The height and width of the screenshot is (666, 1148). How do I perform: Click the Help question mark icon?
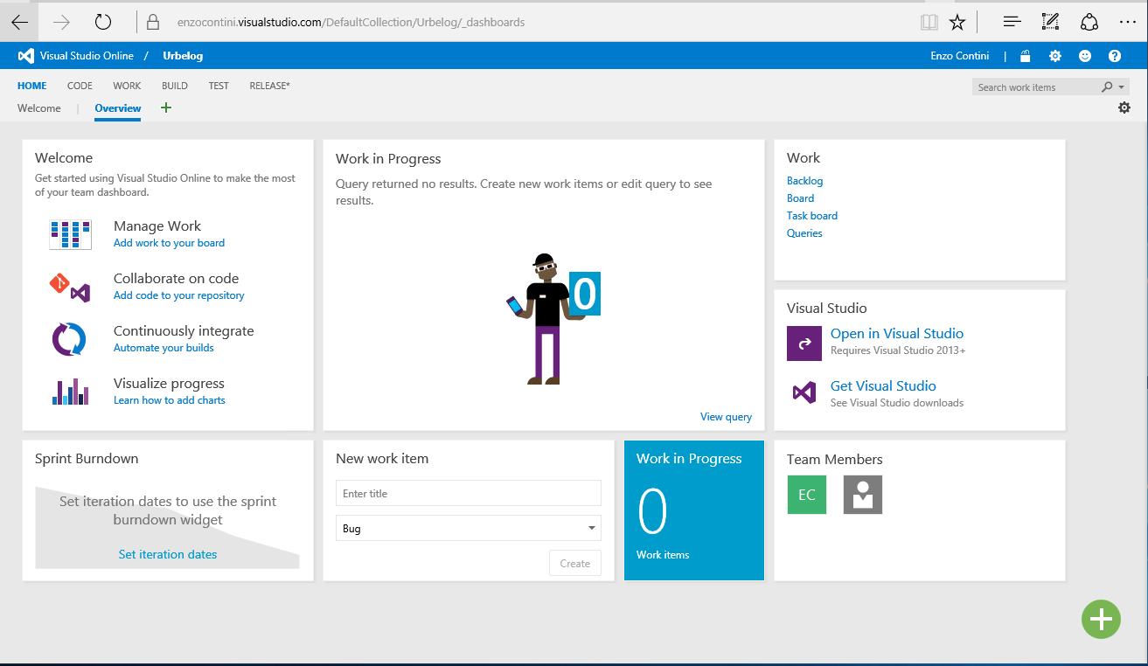(x=1115, y=55)
